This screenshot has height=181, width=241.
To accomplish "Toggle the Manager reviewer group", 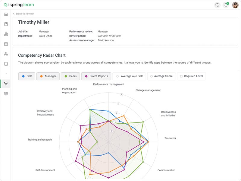I will (x=48, y=76).
